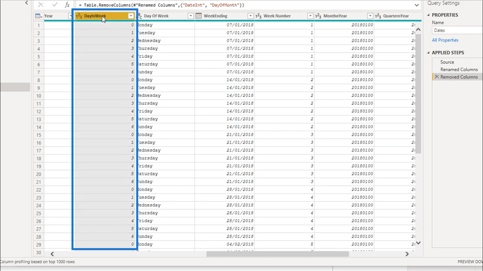Select the WeekEnding column header
Viewport: 483px width, 271px height.
pos(216,16)
